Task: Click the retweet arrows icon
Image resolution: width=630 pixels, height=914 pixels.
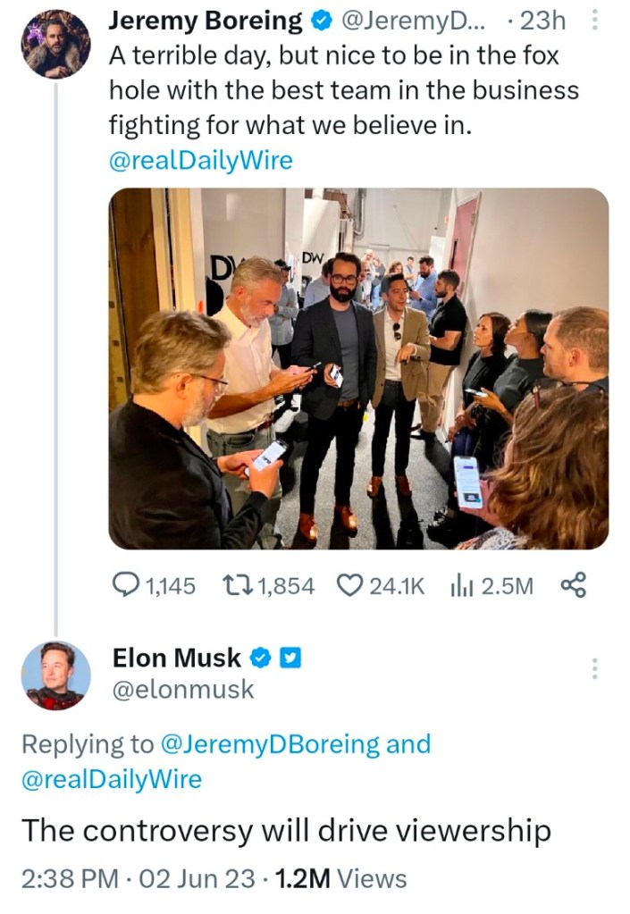Action: point(237,586)
